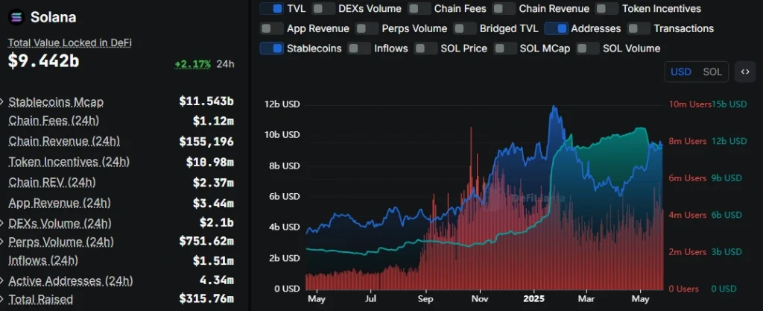Select the USD denomination tab
The image size is (763, 311).
pyautogui.click(x=681, y=72)
